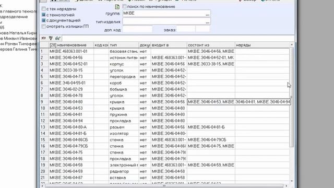The height and width of the screenshot is (188, 334).
Task: Sort by the '[28] наименование' column header
Action: click(71, 45)
